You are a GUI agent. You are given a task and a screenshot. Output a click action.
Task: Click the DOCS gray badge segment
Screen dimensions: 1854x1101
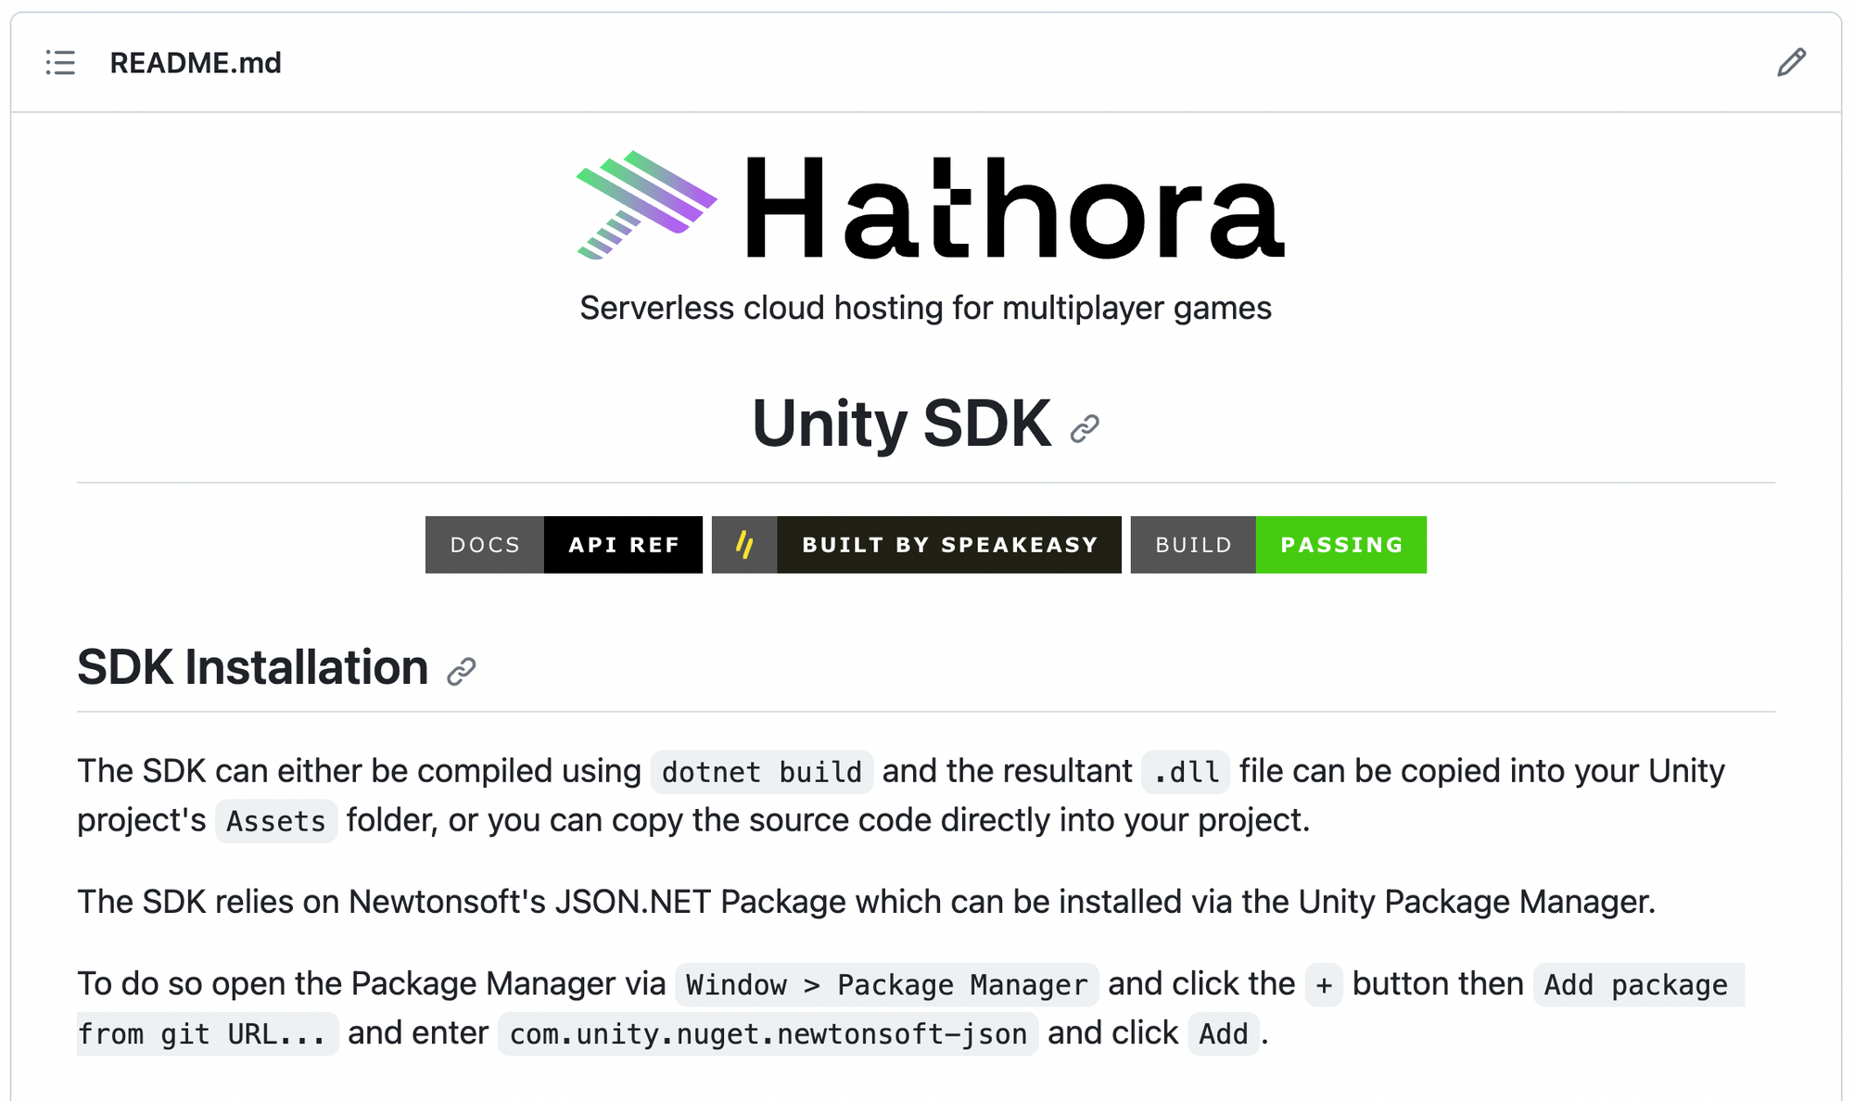485,545
